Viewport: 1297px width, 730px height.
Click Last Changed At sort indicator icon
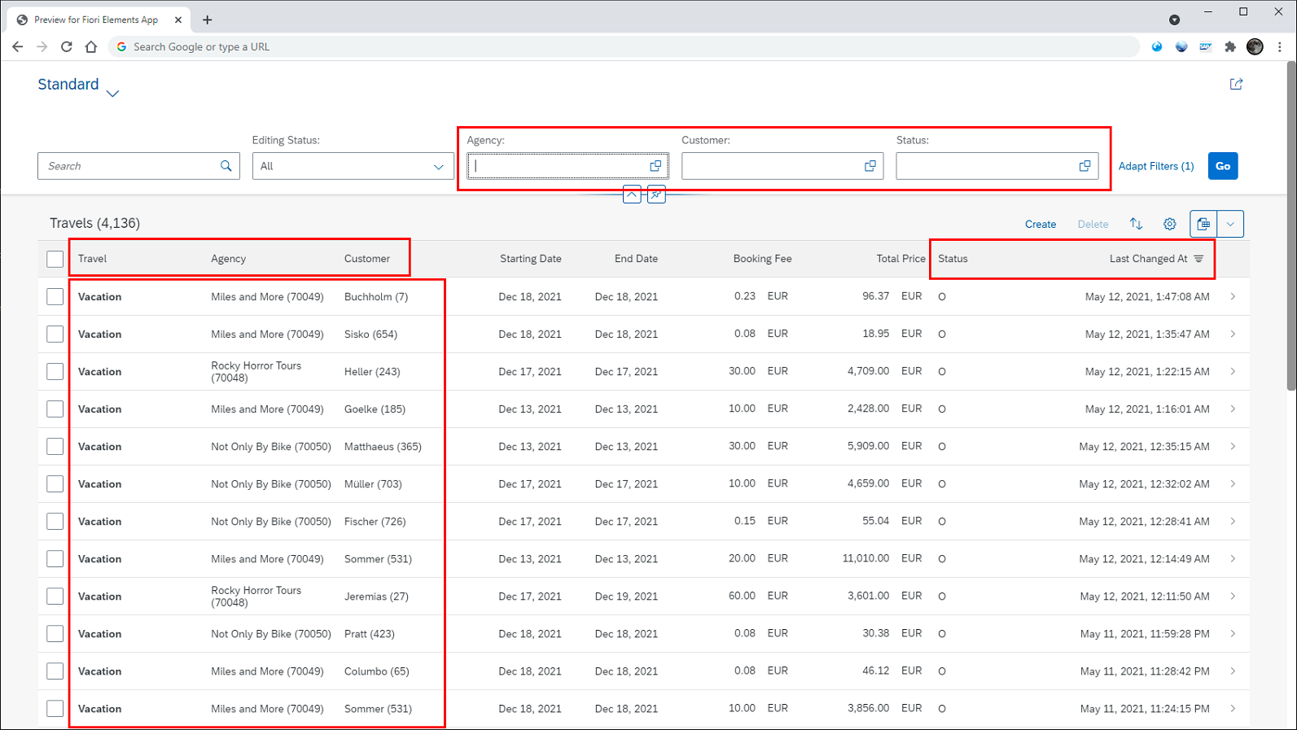[1198, 259]
